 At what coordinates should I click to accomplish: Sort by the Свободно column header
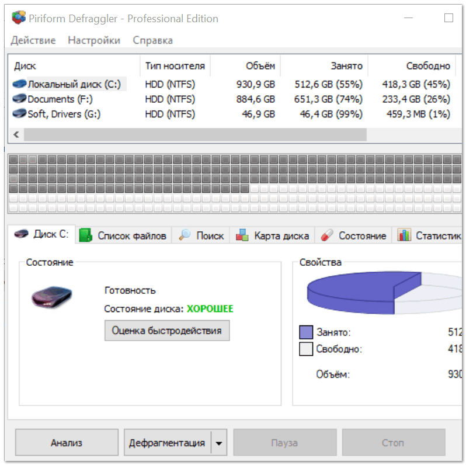412,65
